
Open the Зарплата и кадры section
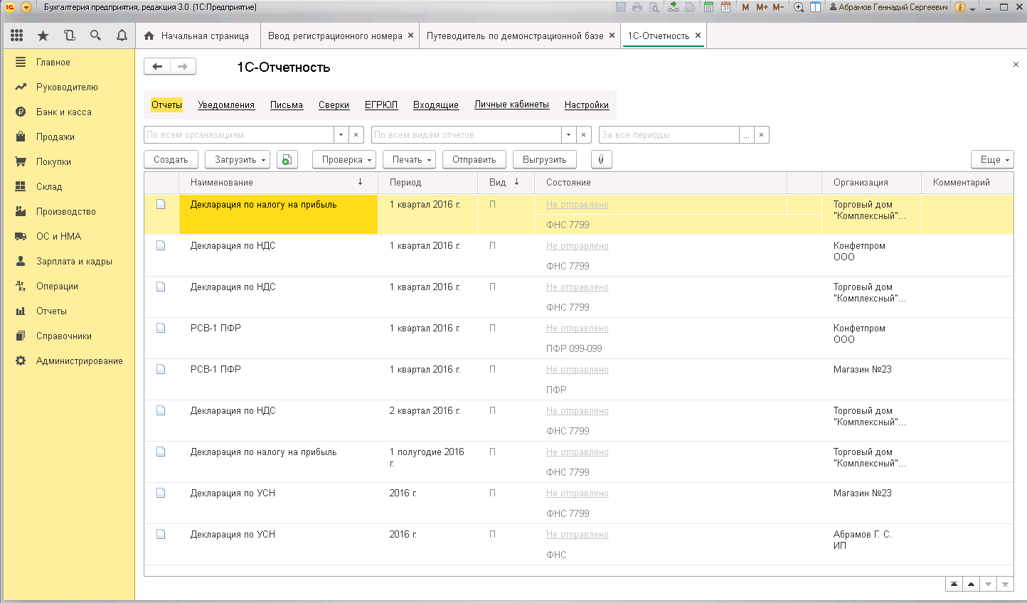click(68, 262)
